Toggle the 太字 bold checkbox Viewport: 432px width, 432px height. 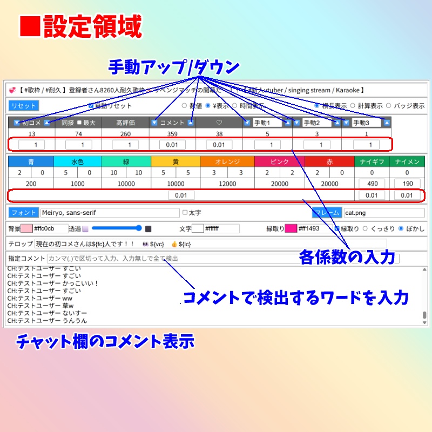click(x=184, y=211)
